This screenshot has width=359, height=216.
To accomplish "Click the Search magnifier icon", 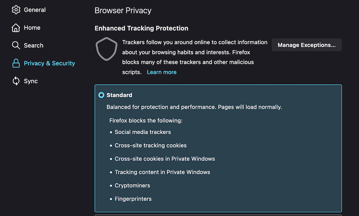I will 16,45.
